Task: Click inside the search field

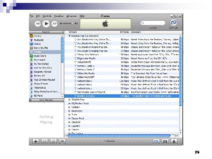Action: point(153,23)
